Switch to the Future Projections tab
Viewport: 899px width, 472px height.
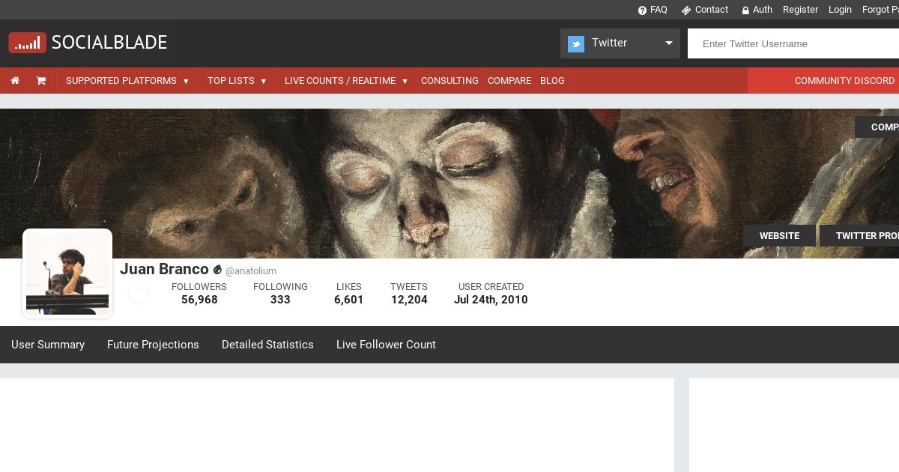pos(153,345)
